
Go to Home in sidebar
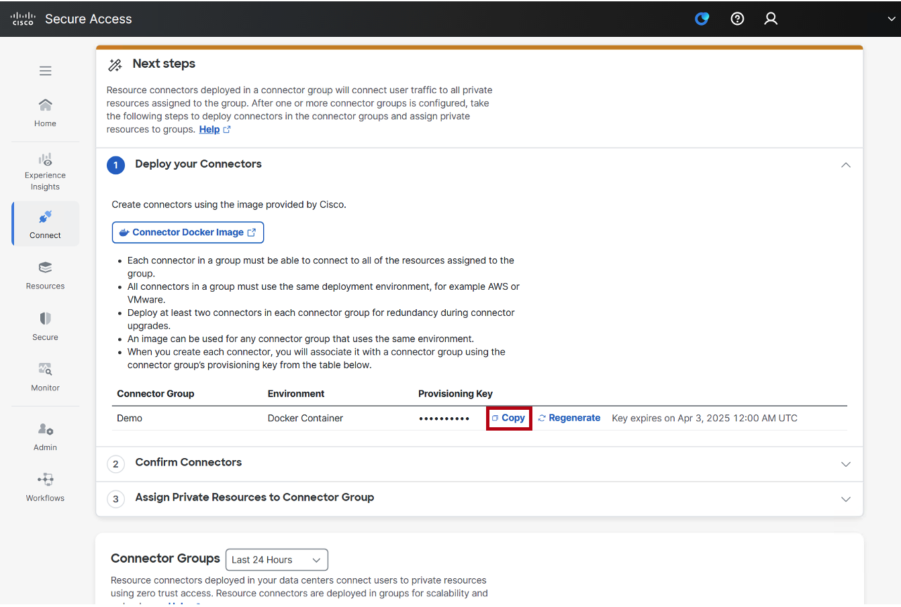45,113
